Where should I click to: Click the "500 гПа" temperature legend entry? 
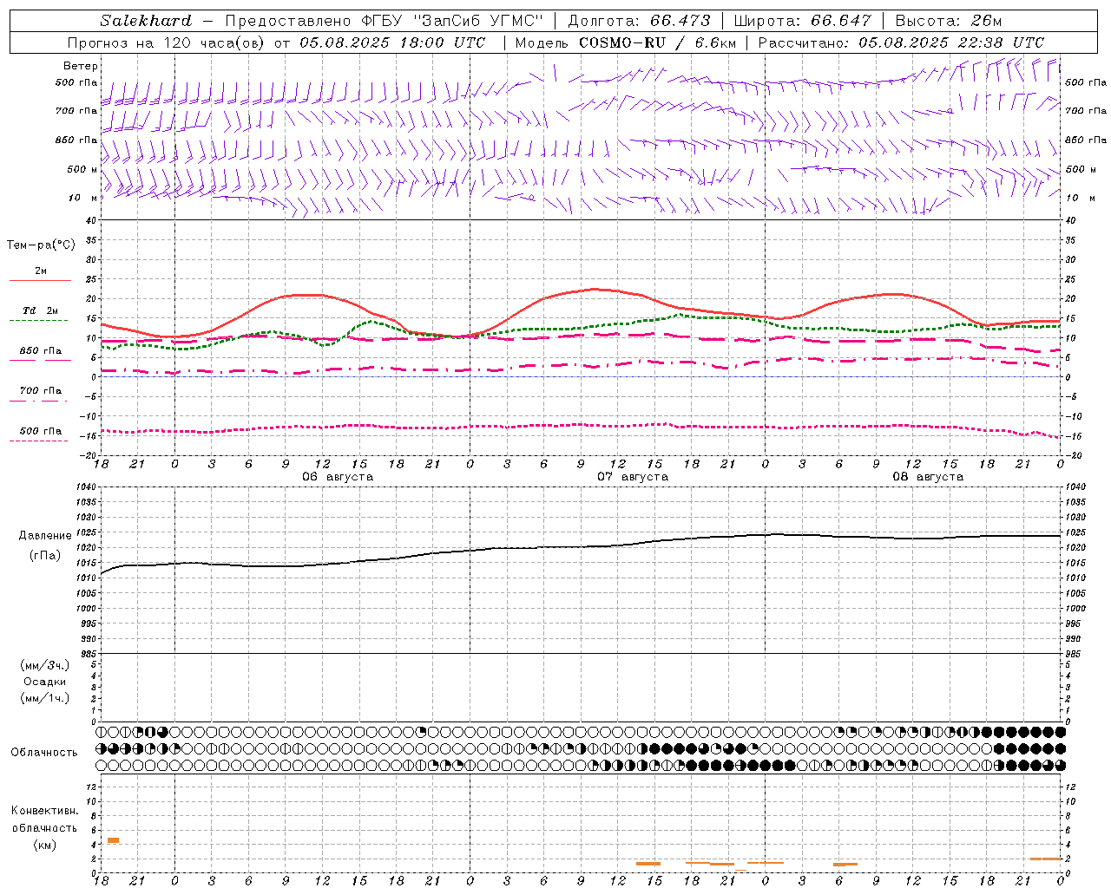click(x=41, y=431)
